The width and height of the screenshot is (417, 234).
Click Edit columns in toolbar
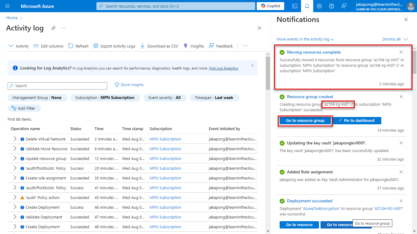pos(48,46)
